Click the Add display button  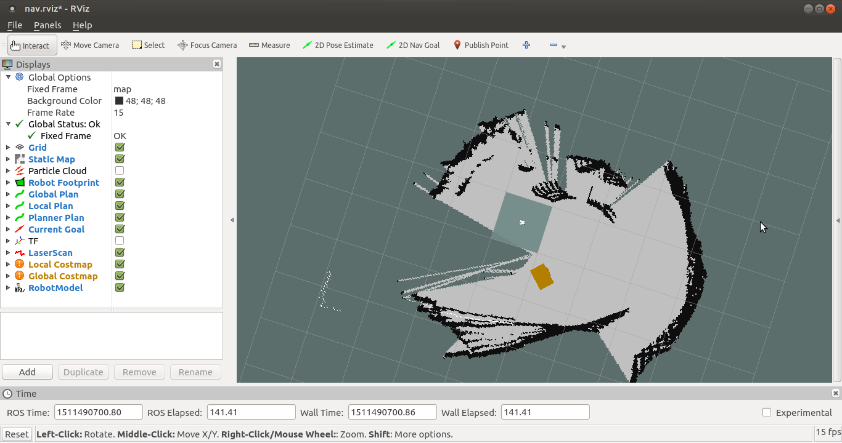point(27,372)
